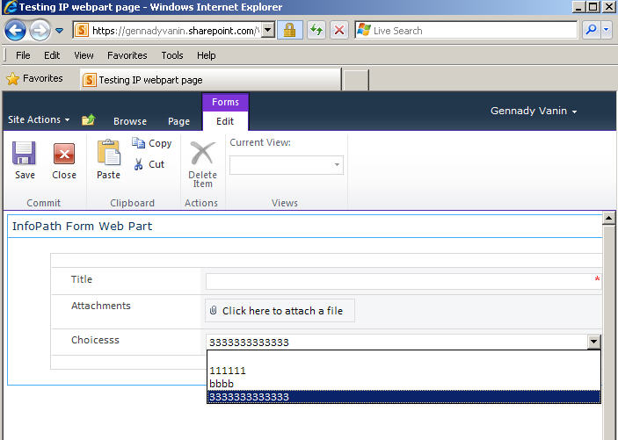
Task: Click the web part scrollbar up arrow
Action: (608, 218)
